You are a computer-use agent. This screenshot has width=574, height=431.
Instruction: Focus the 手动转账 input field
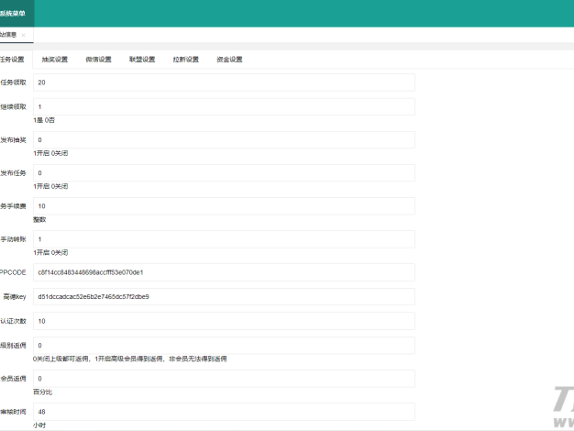tap(224, 239)
